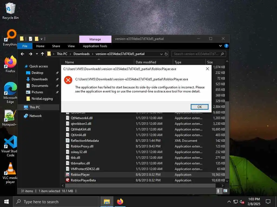The image size is (277, 207).
Task: Refresh the current folder view
Action: pos(166,54)
